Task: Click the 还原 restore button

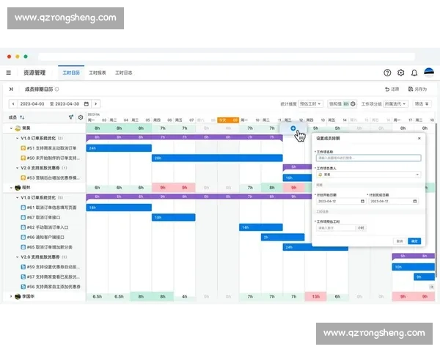Action: pyautogui.click(x=392, y=89)
